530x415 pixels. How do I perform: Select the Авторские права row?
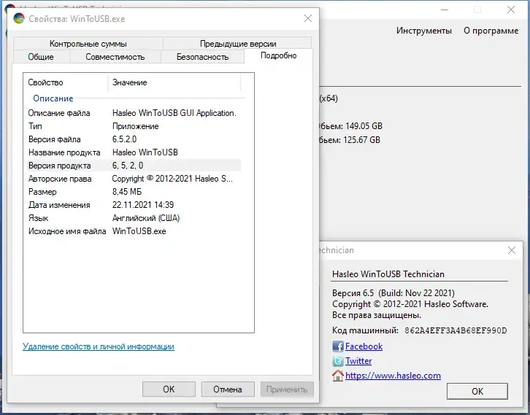(x=134, y=179)
